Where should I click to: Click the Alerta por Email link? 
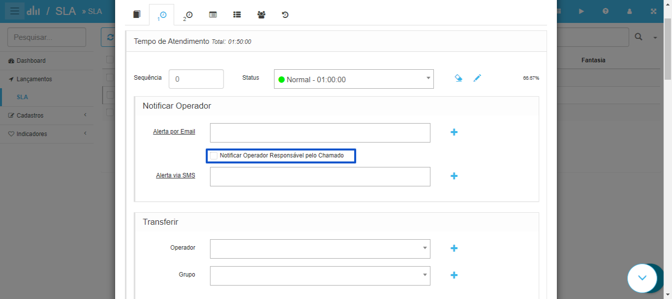(174, 132)
